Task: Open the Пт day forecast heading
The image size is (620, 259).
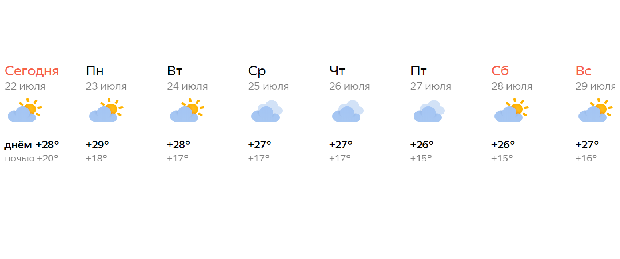Action: coord(419,71)
